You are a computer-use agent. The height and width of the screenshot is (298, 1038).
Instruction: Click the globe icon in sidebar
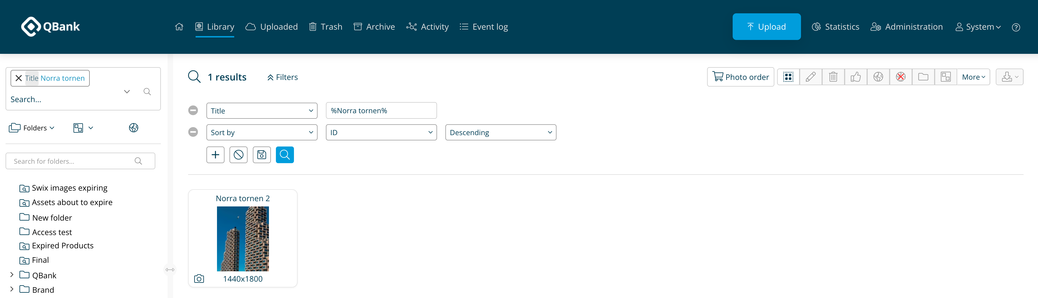pyautogui.click(x=134, y=128)
